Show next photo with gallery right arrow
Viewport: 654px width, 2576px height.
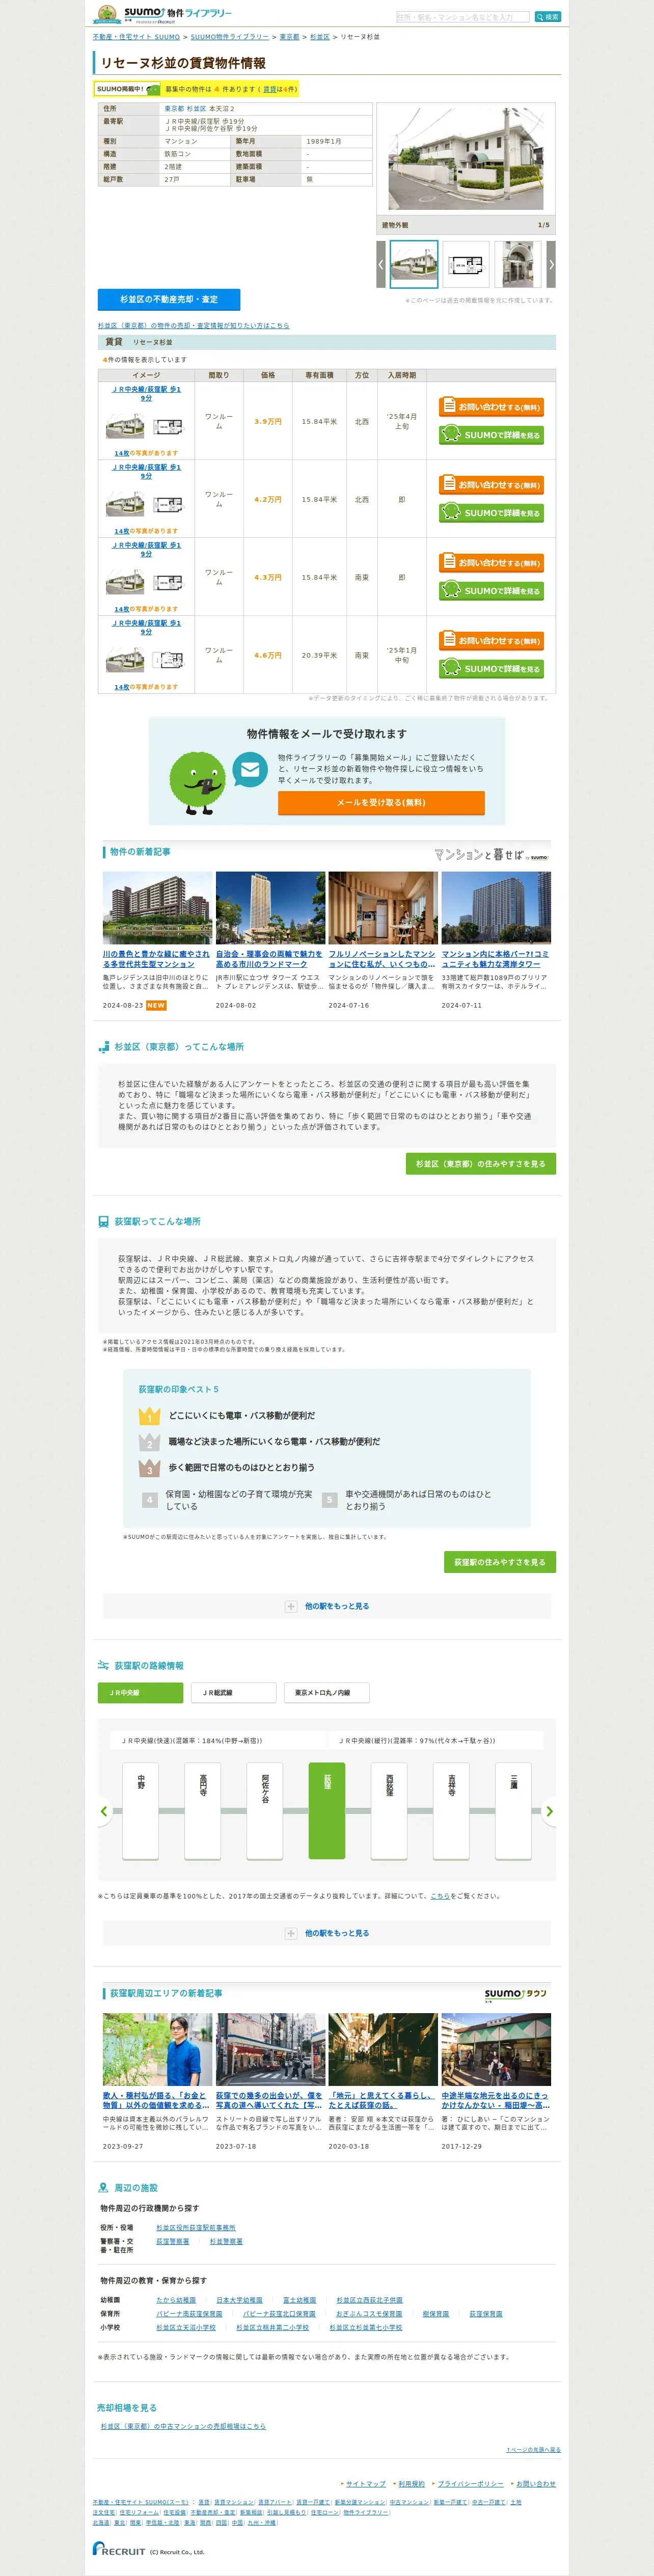click(x=551, y=265)
